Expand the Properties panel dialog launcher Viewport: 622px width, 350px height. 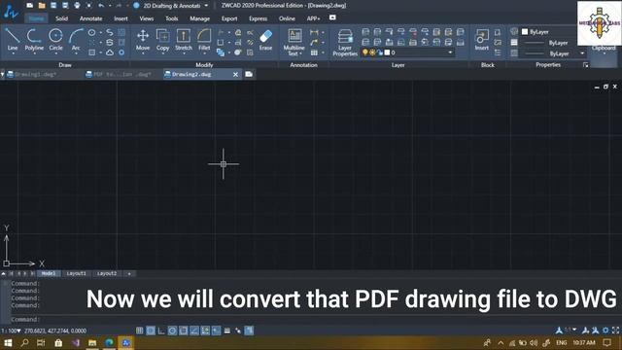(585, 65)
